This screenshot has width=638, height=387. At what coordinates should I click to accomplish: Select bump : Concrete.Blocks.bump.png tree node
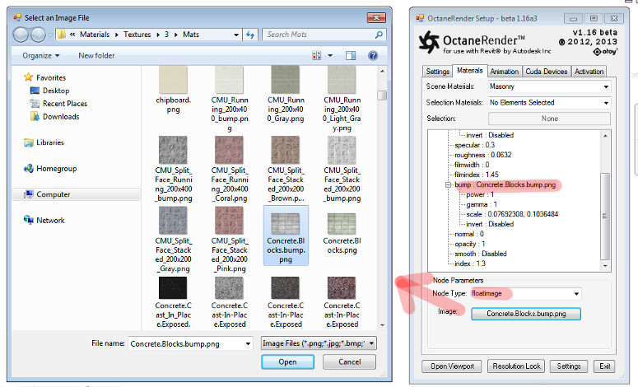pos(505,184)
